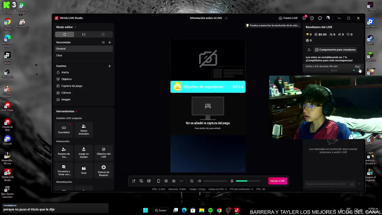
Task: Start streaming with Iniciar LIVE
Action: pyautogui.click(x=278, y=181)
